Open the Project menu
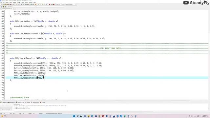 click(14, 2)
